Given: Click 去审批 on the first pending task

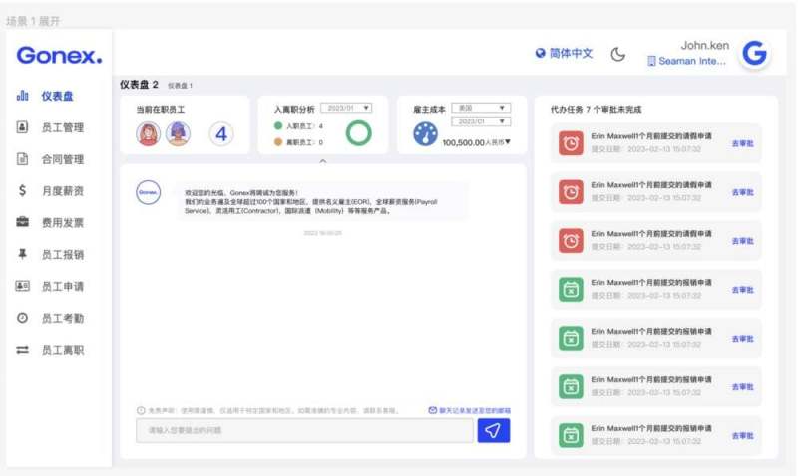Looking at the screenshot, I should (743, 143).
